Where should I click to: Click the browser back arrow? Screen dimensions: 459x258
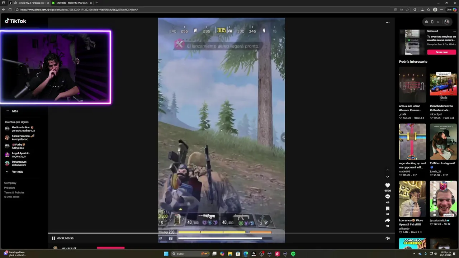coord(4,10)
